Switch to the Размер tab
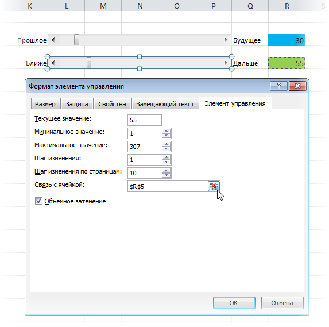Screen dimensions: 329x327 coord(45,104)
